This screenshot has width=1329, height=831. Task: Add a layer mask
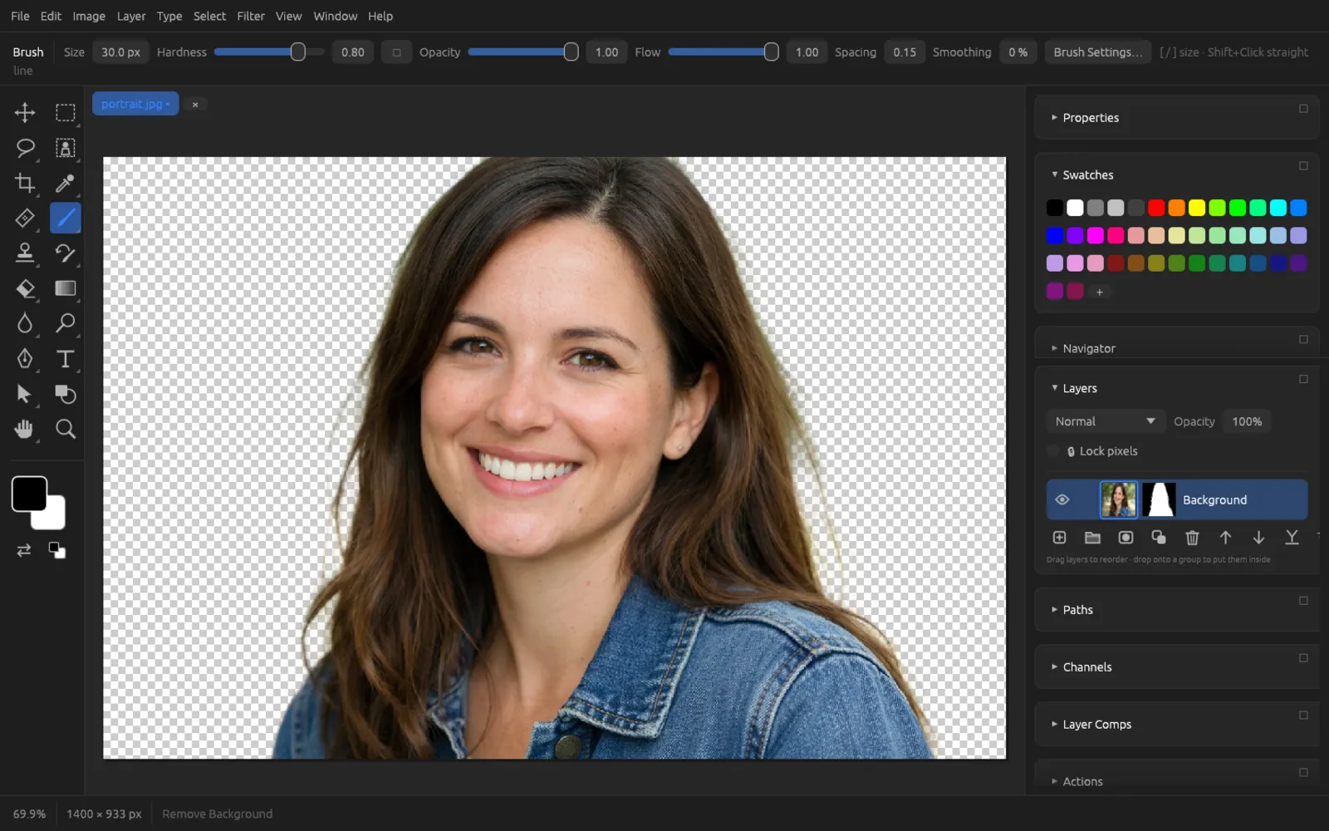[1125, 538]
